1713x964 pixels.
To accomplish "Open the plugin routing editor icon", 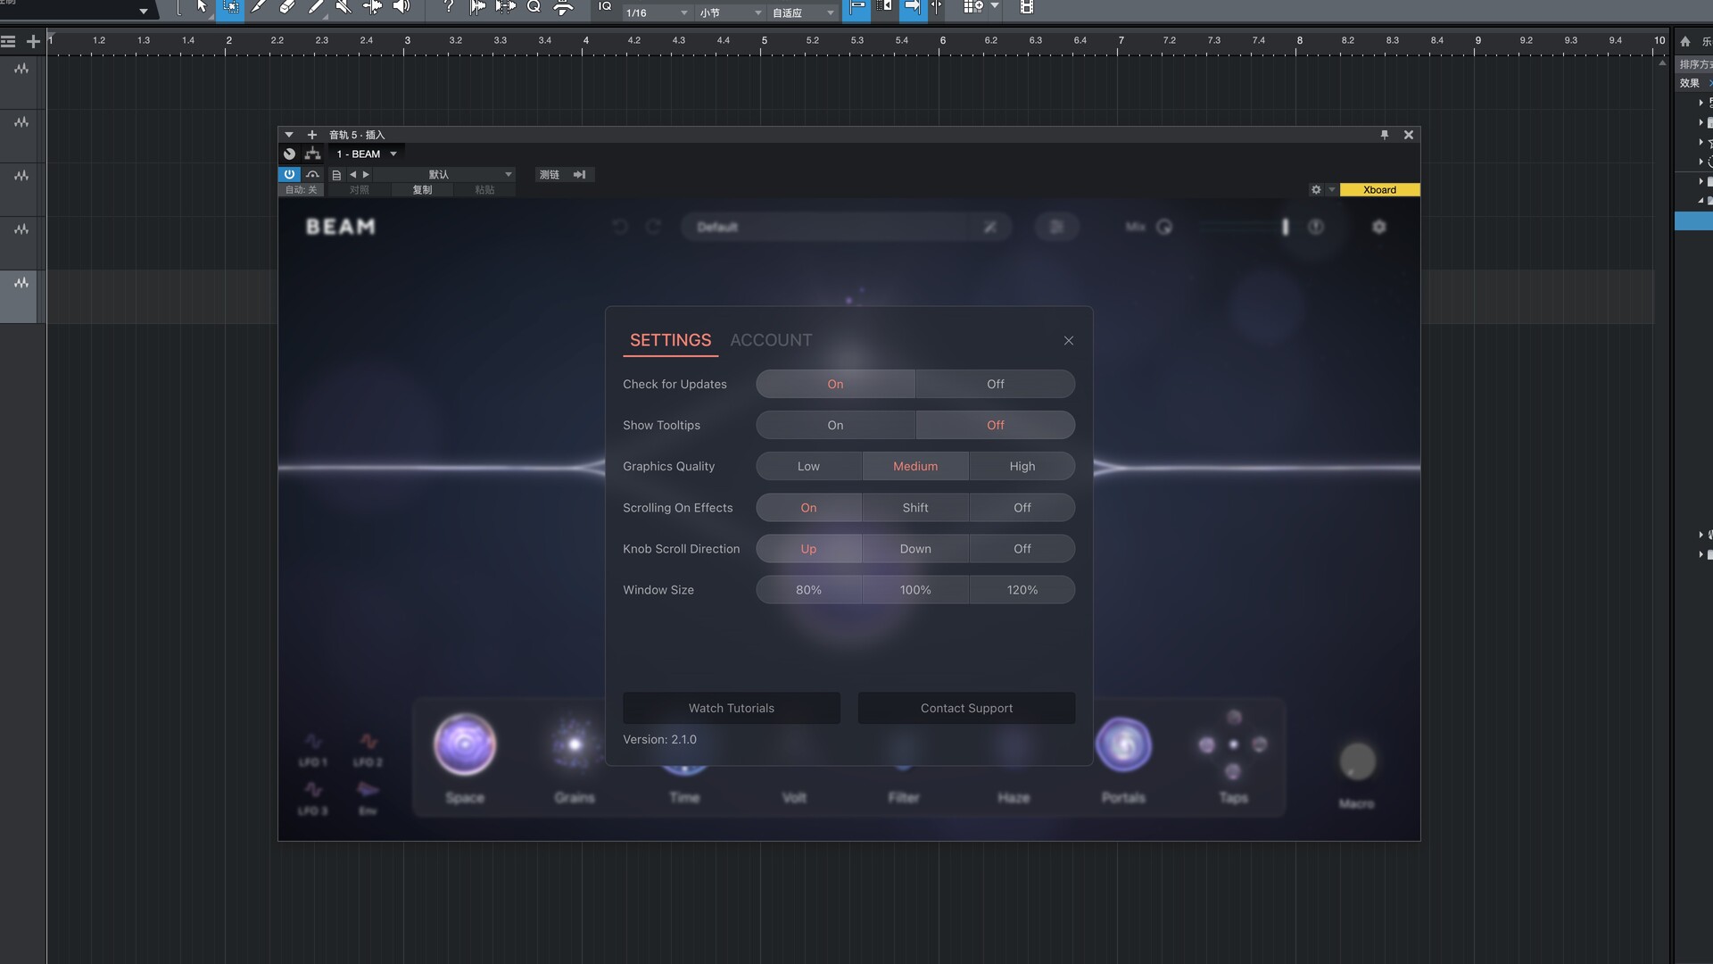I will coord(312,154).
